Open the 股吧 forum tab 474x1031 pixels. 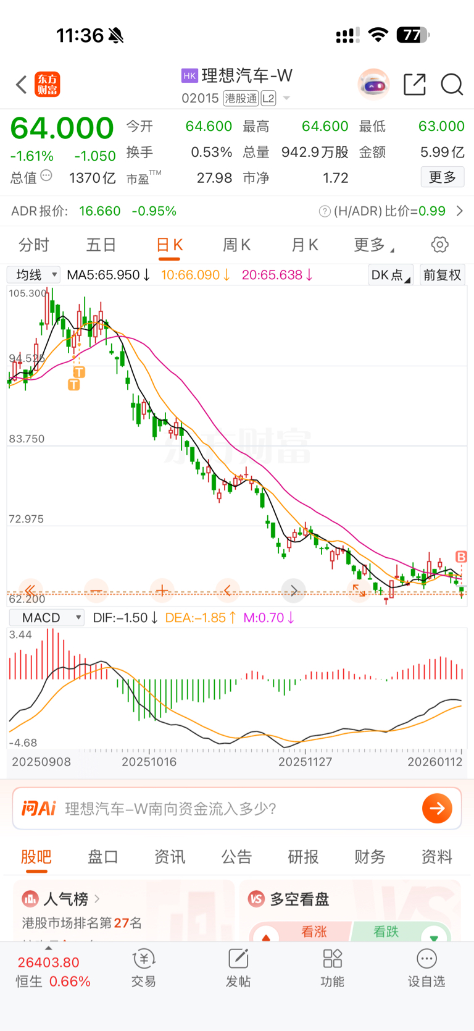point(36,857)
